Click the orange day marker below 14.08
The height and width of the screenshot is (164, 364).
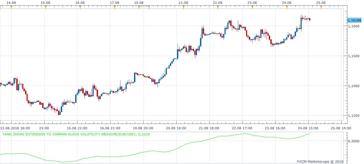(x=11, y=7)
